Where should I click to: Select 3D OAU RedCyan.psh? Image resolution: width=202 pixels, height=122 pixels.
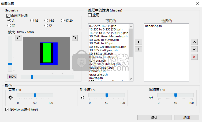coord(104,40)
